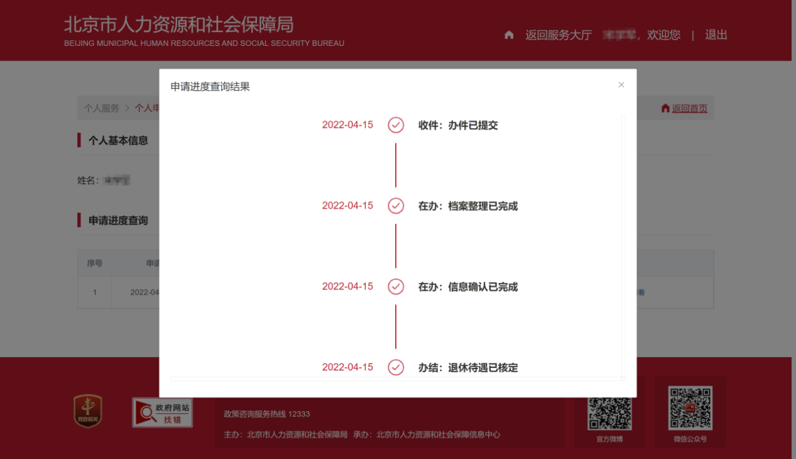Click the home icon beside 返回服务大厅
Image resolution: width=796 pixels, height=459 pixels.
(x=509, y=35)
